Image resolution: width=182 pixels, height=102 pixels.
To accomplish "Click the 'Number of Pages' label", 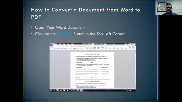I will (x=105, y=67).
